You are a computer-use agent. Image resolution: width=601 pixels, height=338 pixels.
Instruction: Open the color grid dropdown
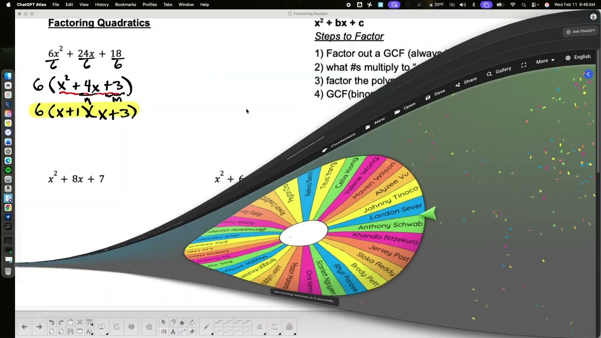pos(259,327)
